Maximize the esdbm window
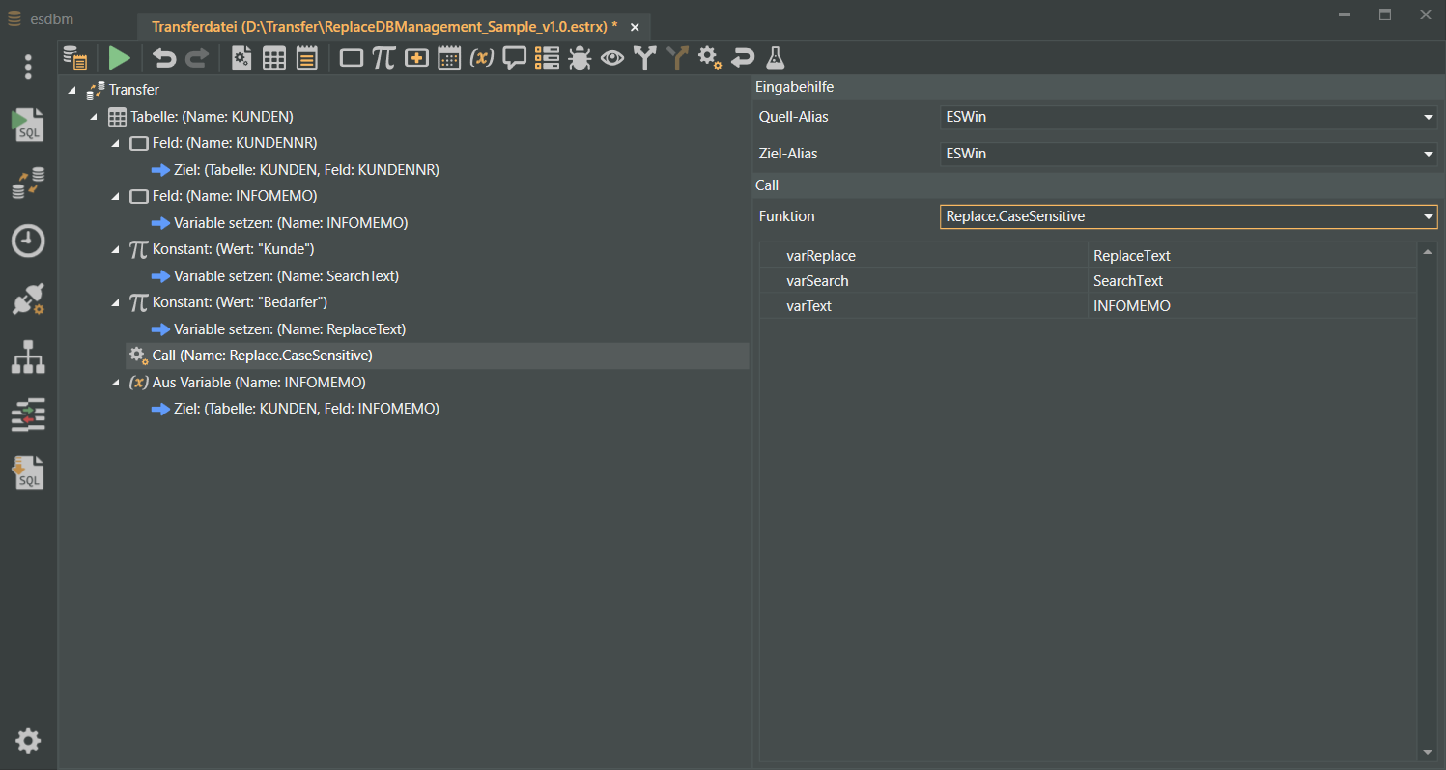The width and height of the screenshot is (1446, 770). click(x=1384, y=14)
